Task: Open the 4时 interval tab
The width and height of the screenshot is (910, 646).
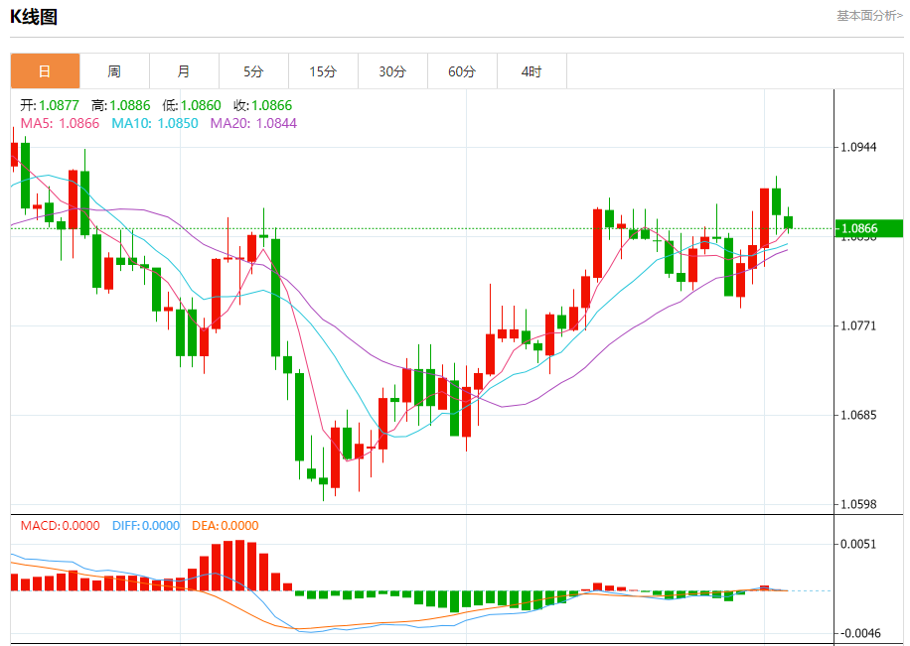Action: [x=531, y=71]
